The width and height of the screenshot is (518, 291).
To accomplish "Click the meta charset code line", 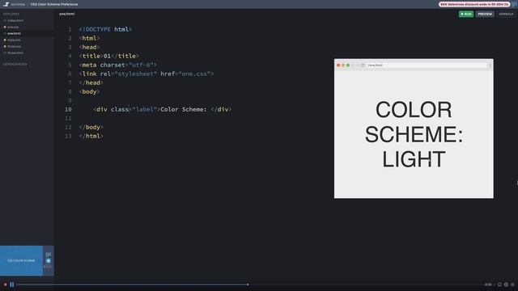I will pyautogui.click(x=118, y=65).
